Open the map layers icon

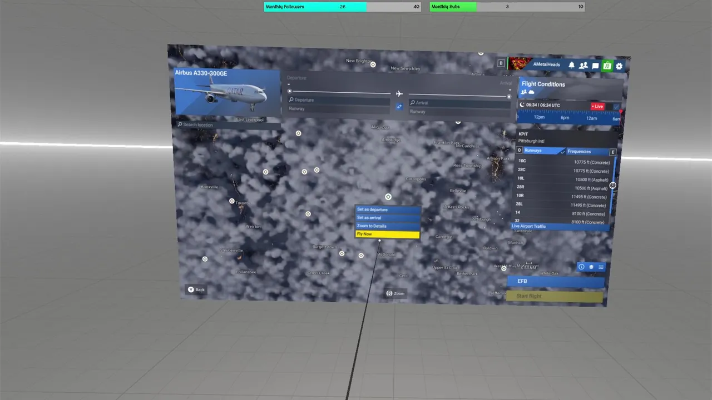pos(591,267)
